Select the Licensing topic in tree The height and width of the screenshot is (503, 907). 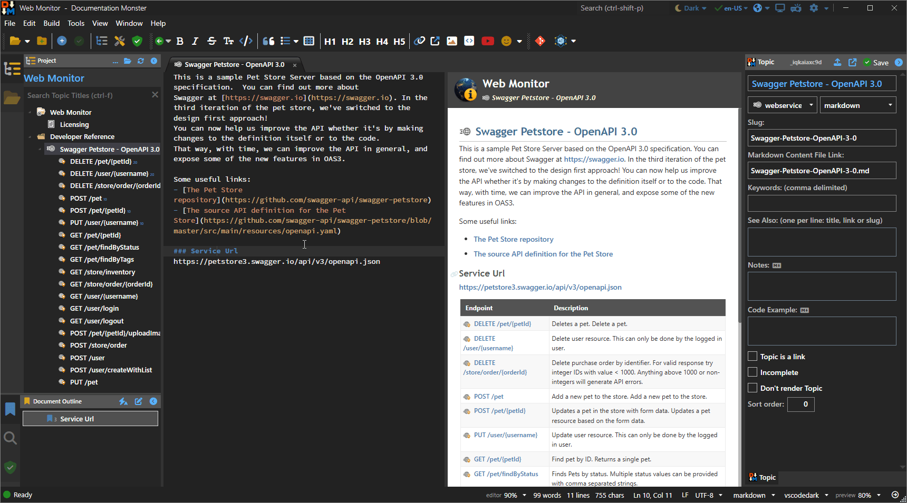(74, 125)
